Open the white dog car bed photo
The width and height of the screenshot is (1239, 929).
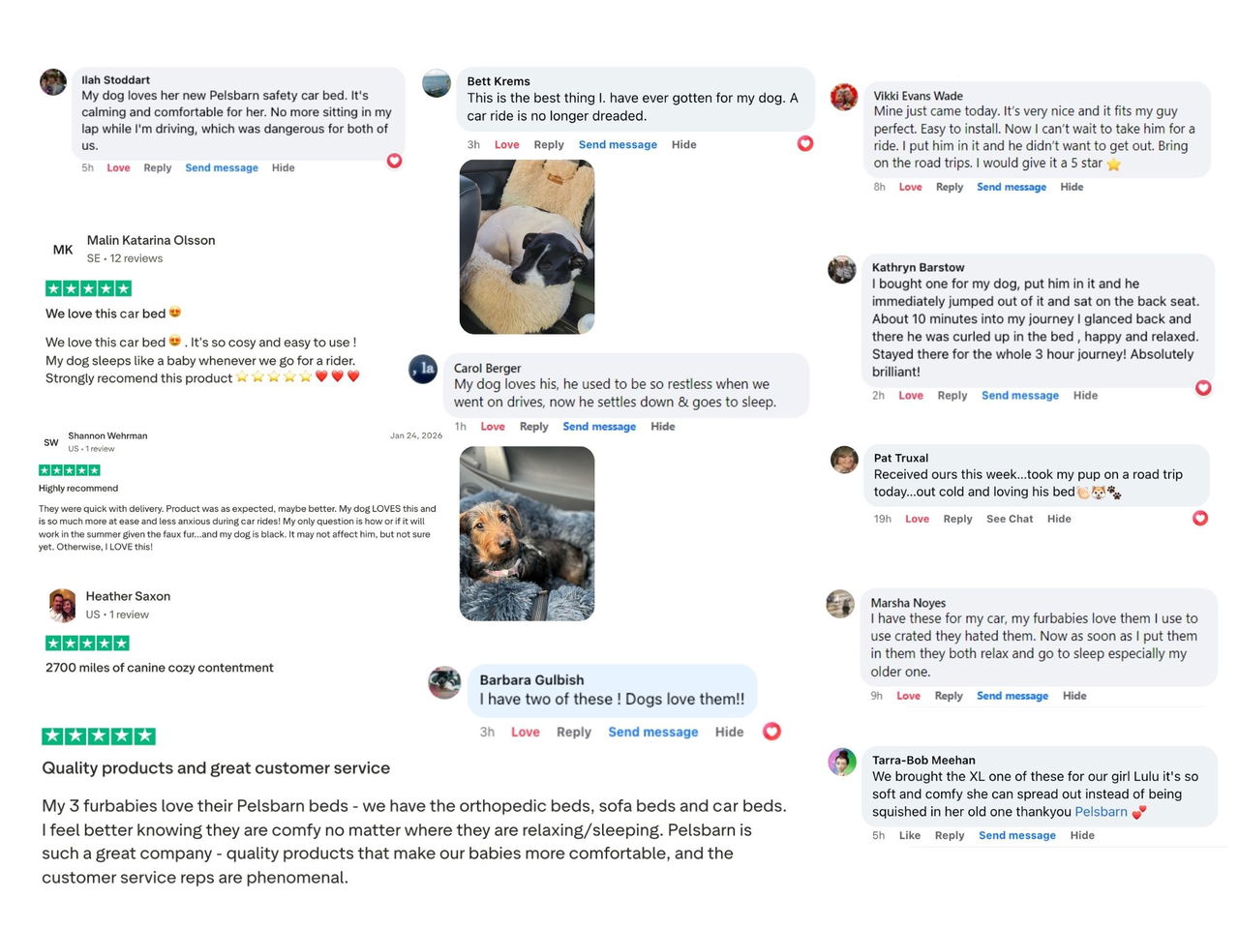pyautogui.click(x=527, y=247)
